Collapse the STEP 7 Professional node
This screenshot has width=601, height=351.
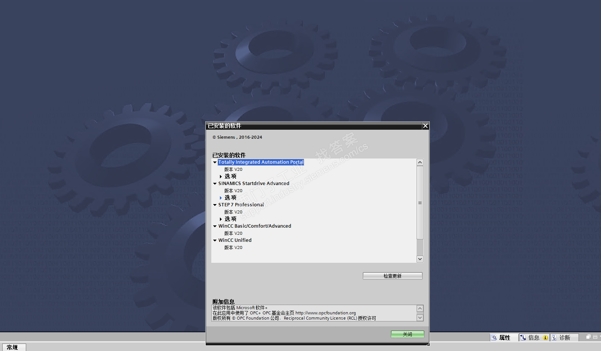[215, 205]
